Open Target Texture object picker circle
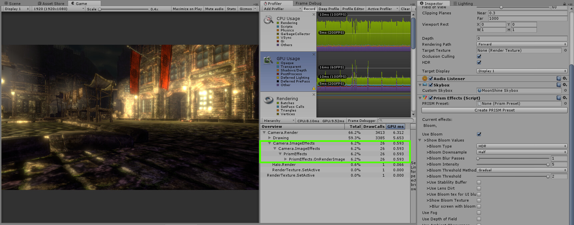 point(565,50)
